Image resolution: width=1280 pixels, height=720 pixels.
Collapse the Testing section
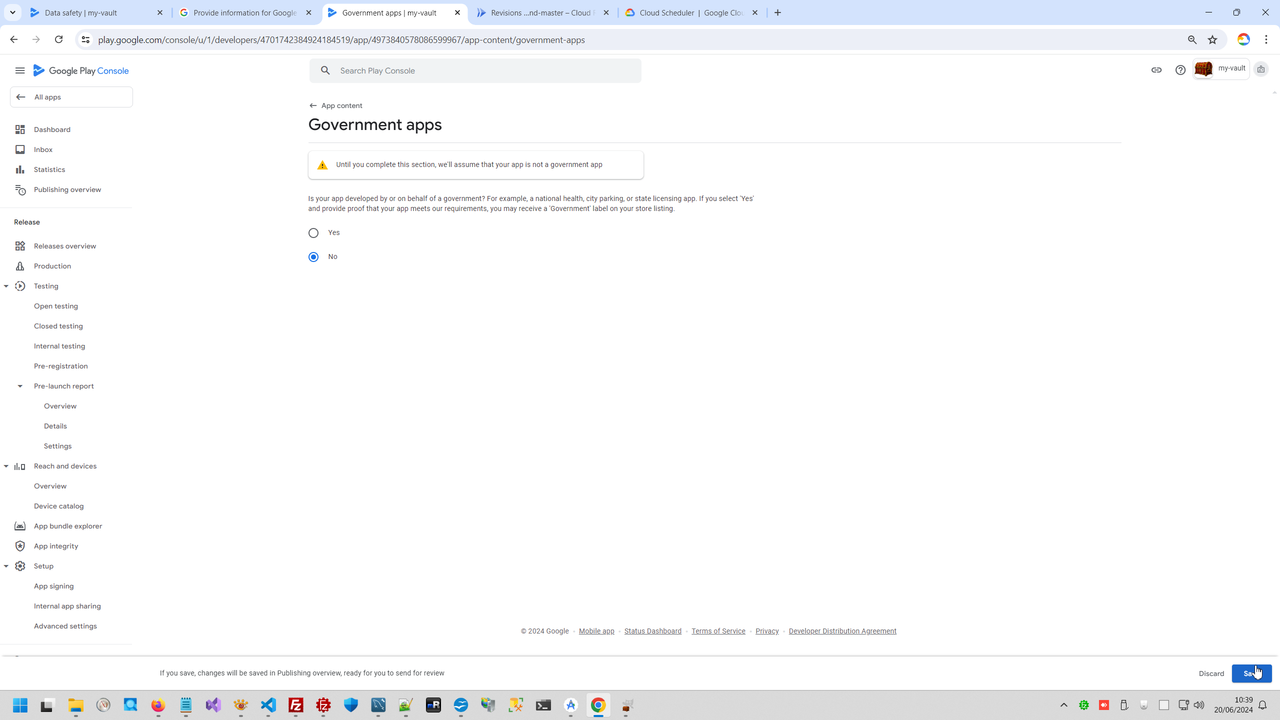point(6,286)
